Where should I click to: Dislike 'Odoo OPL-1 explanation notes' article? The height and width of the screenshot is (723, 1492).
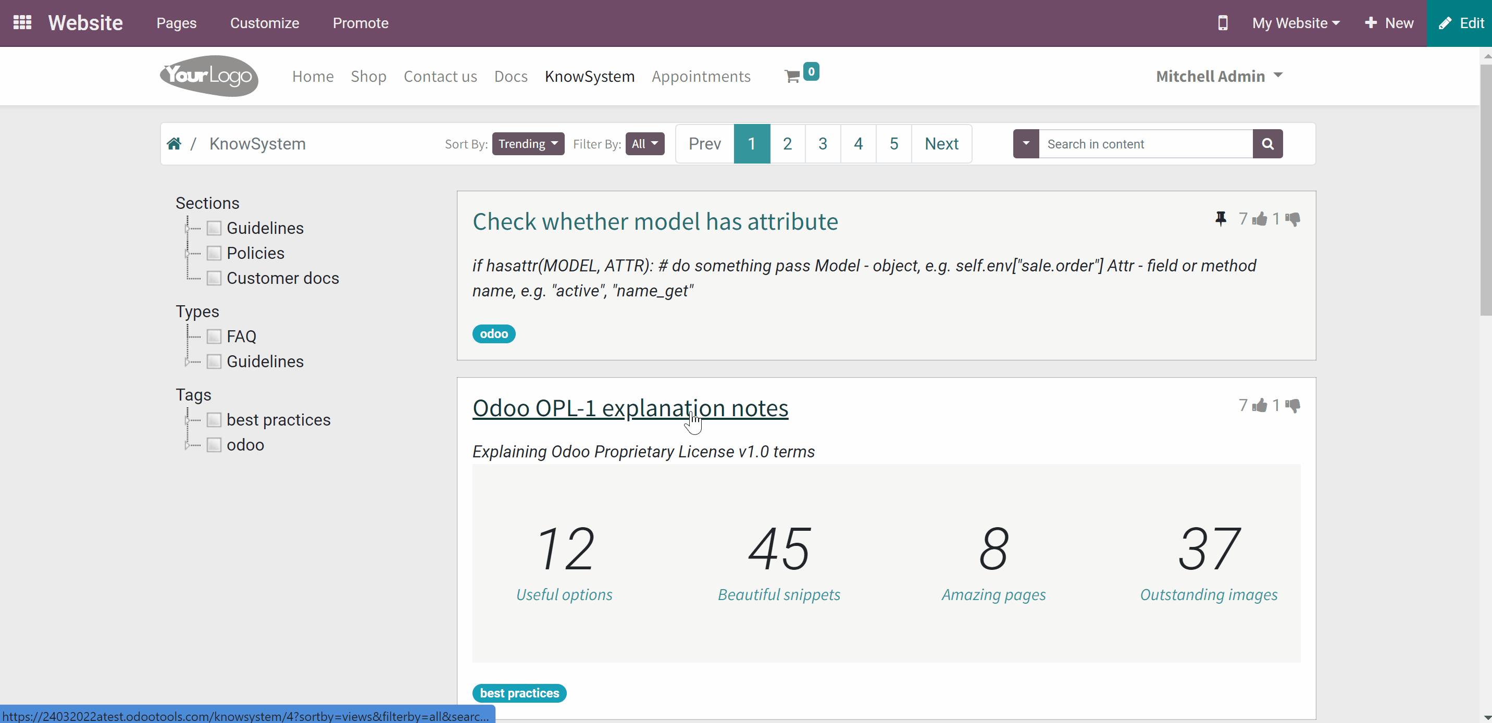click(1293, 406)
